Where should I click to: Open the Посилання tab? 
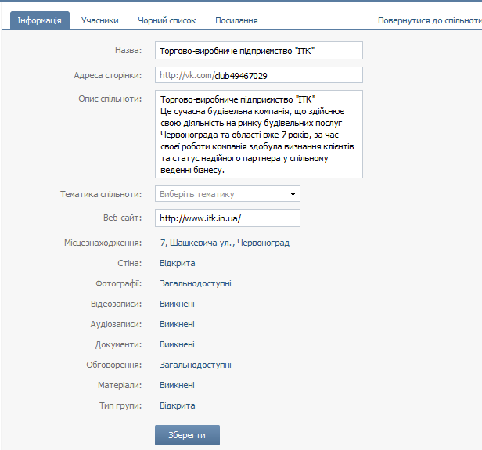point(236,20)
